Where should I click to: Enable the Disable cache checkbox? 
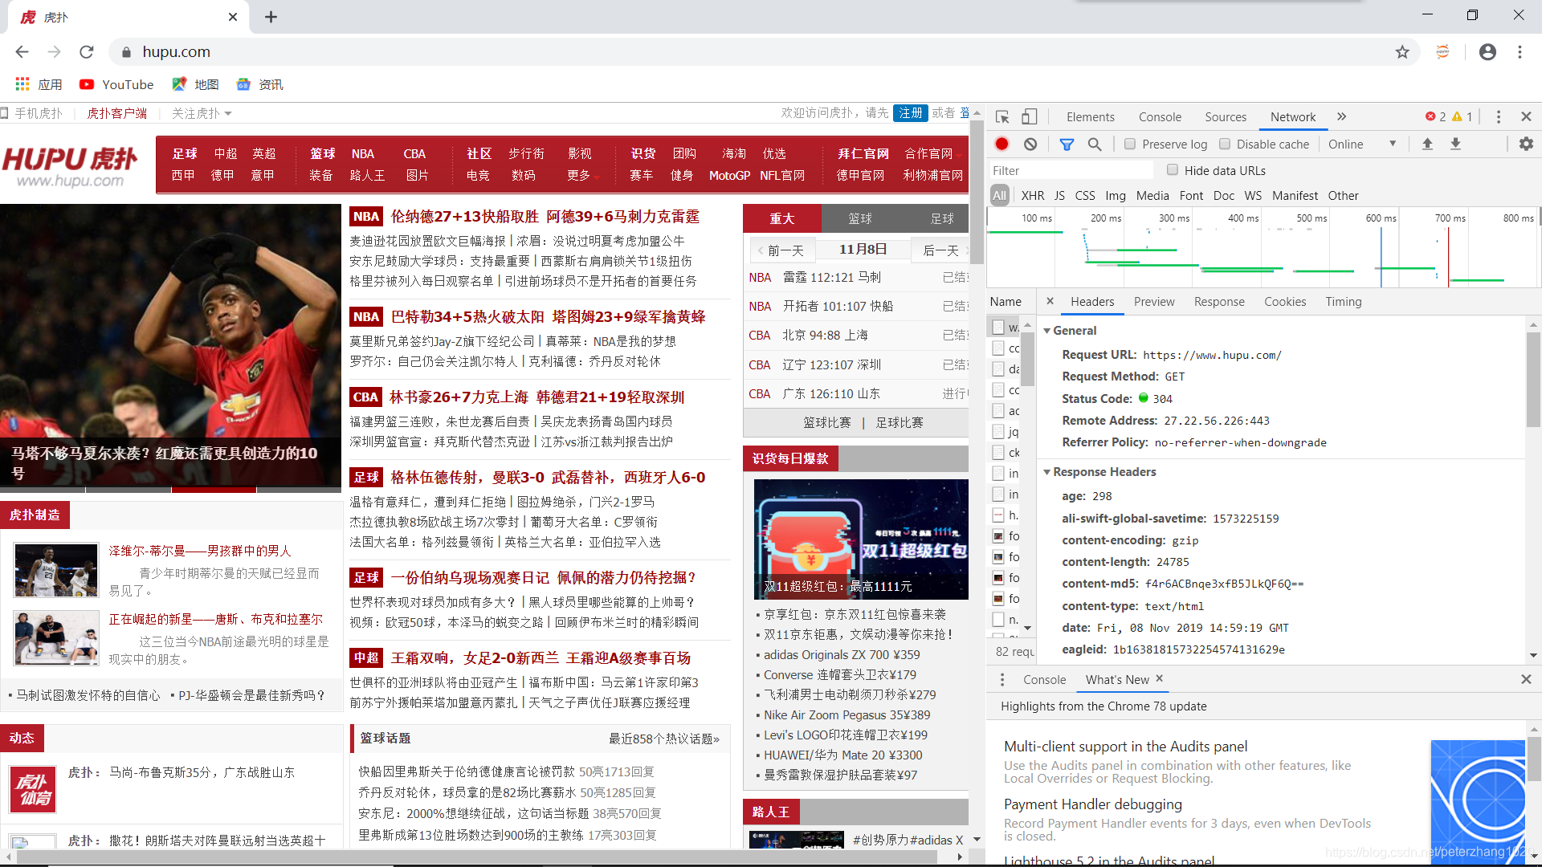coord(1225,144)
